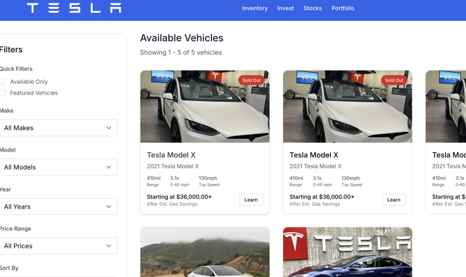The image size is (466, 277).
Task: Click the Tesla logo in header
Action: point(74,8)
